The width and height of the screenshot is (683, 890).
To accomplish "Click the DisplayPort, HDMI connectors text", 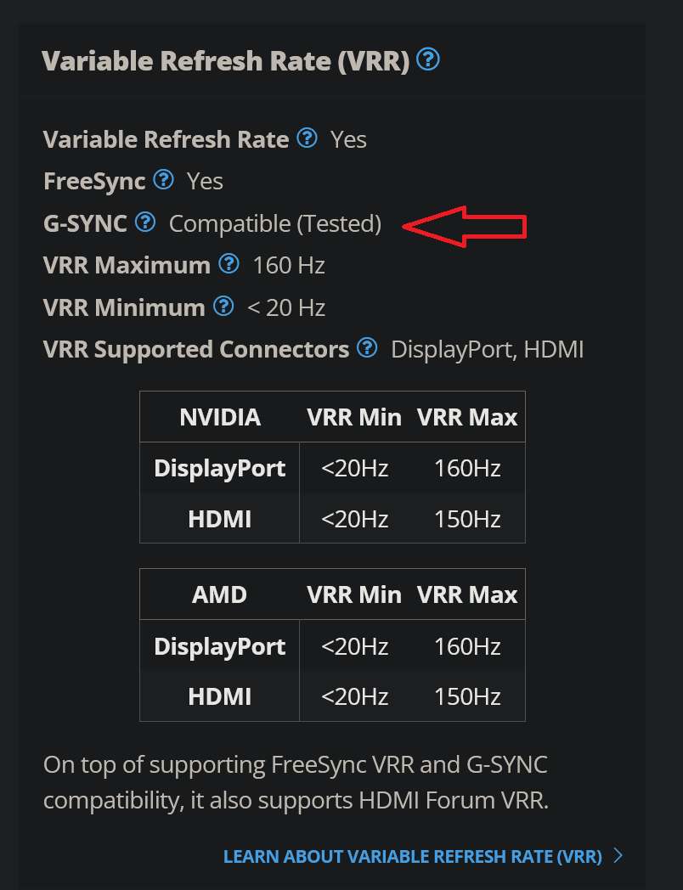I will click(x=488, y=348).
